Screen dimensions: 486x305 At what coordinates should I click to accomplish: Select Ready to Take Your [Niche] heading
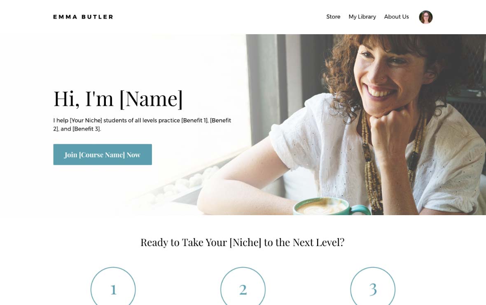tap(243, 242)
